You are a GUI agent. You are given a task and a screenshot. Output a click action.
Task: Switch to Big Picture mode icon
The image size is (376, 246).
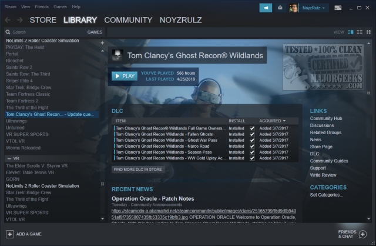coord(339,7)
